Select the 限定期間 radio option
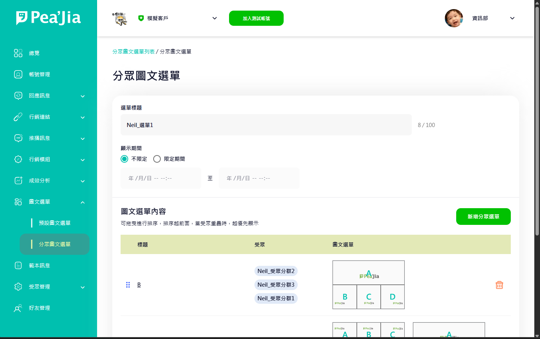 [157, 159]
